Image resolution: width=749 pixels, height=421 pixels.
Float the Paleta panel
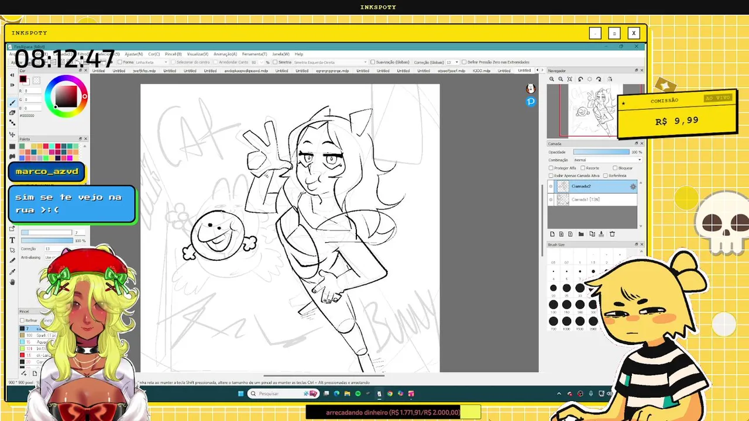pos(80,139)
